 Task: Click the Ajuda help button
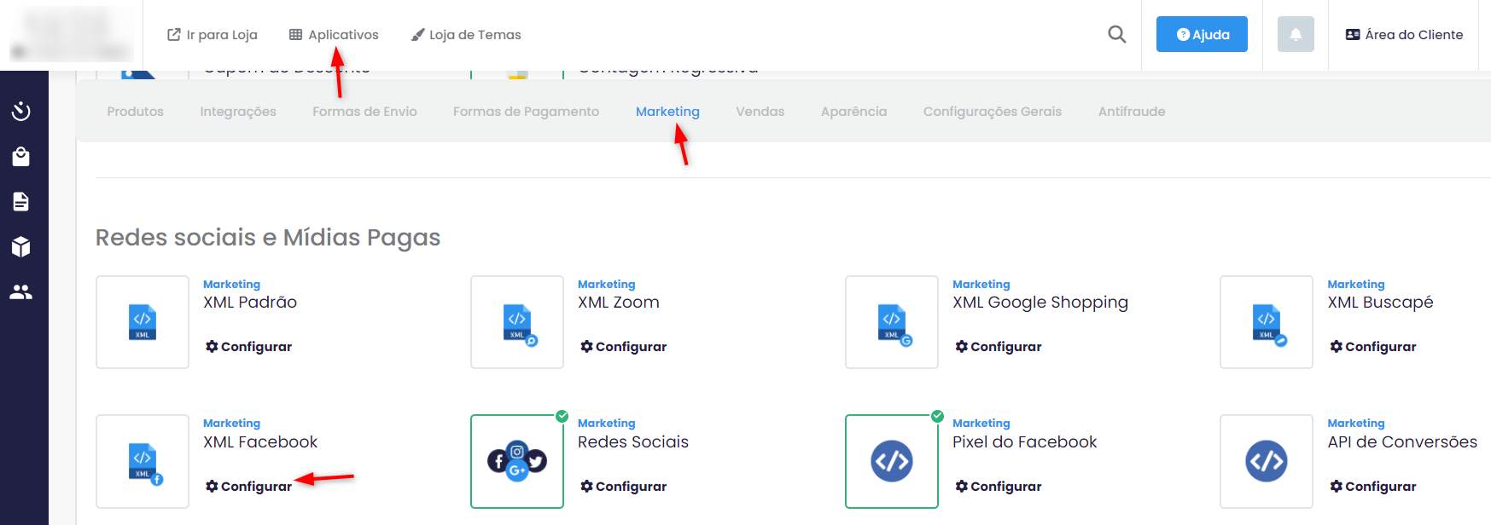point(1202,34)
